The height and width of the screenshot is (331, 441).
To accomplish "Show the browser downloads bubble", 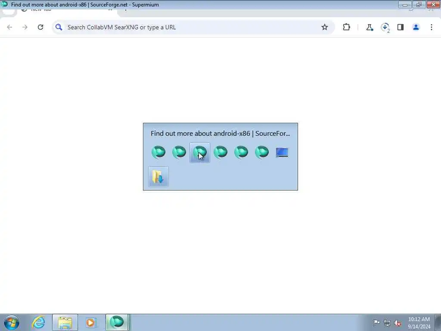I will (385, 27).
